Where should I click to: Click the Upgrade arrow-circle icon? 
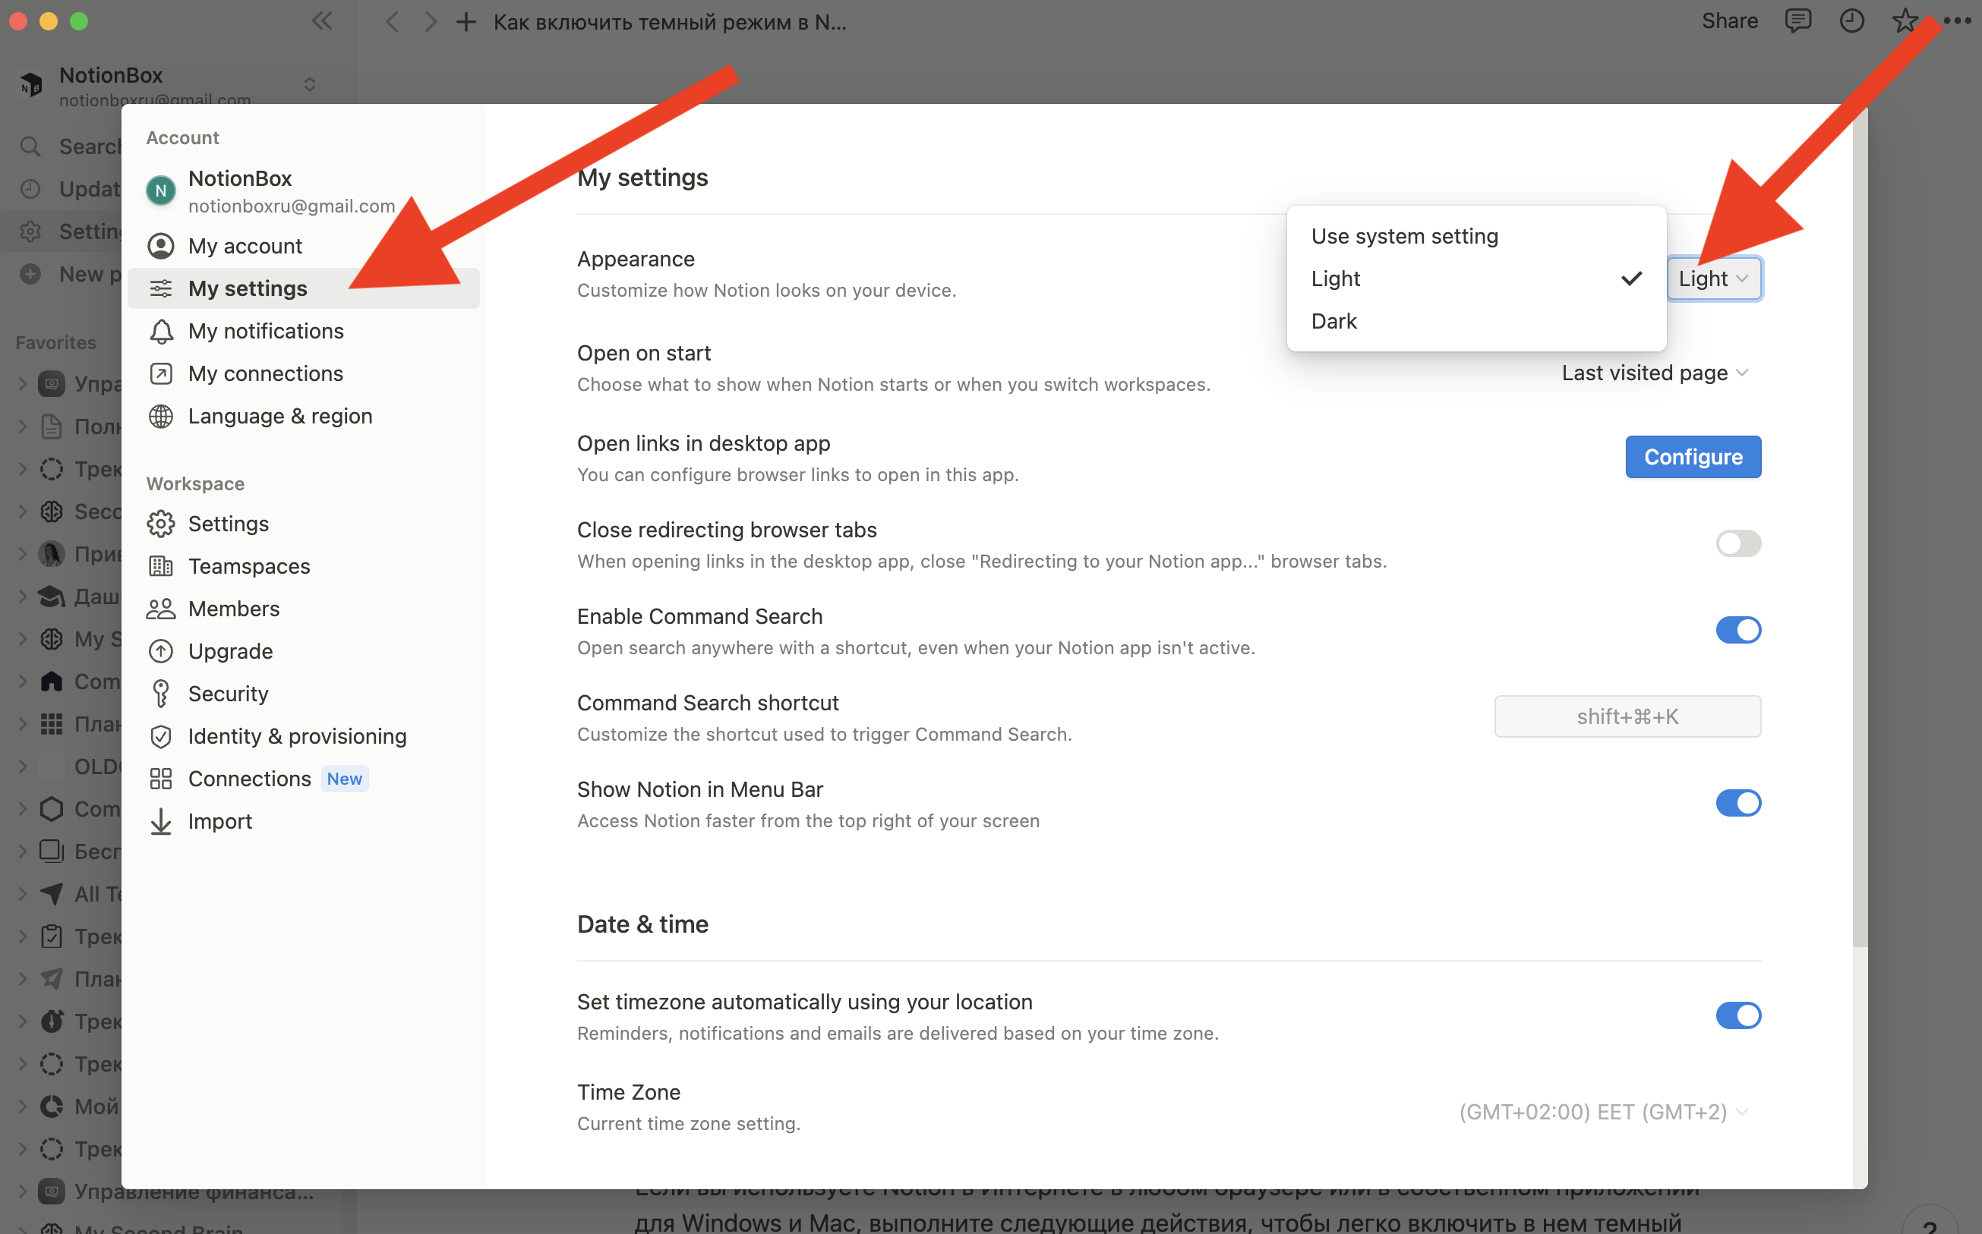[x=161, y=650]
